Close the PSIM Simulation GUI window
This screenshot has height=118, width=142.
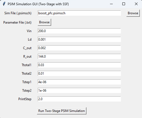point(136,4)
